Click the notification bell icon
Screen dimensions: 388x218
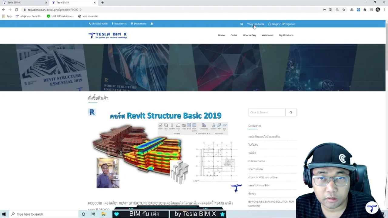click(152, 24)
